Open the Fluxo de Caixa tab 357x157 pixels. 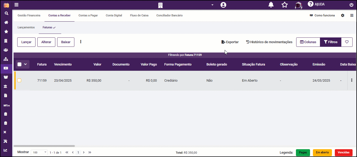[x=139, y=16]
